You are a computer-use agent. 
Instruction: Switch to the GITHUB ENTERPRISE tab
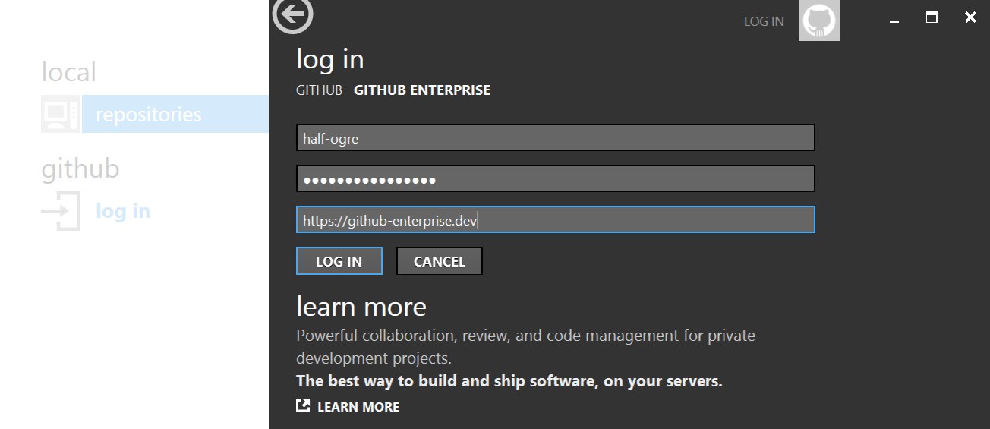pos(422,90)
